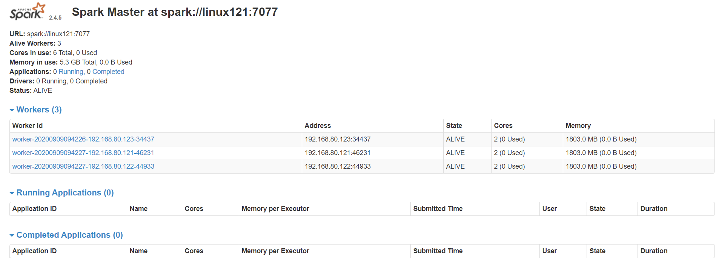Open the Completed applications link
Image resolution: width=719 pixels, height=263 pixels.
tap(108, 72)
